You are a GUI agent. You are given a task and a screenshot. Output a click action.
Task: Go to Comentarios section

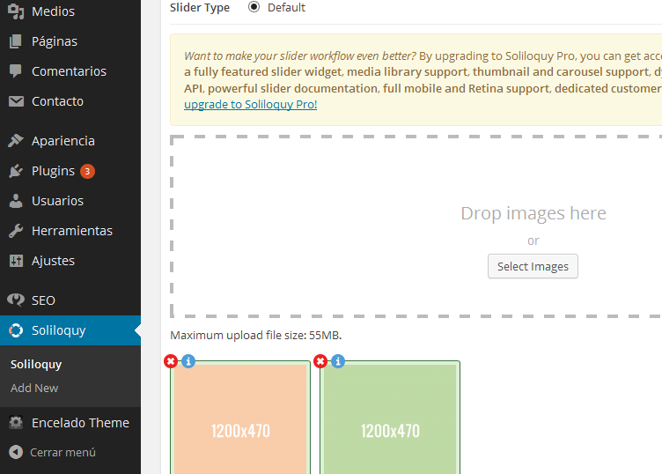pyautogui.click(x=70, y=71)
